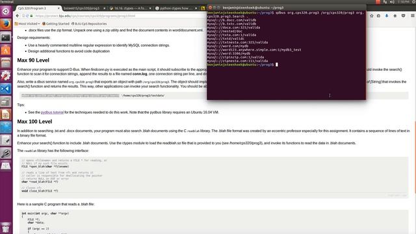The height and width of the screenshot is (234, 416).
Task: Click terminal line mysql://word.com/mydb
Action: click(x=227, y=46)
